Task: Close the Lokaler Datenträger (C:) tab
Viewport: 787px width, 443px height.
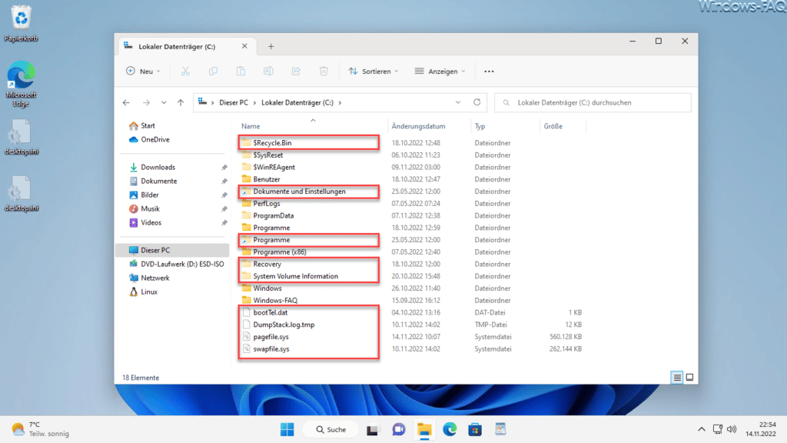Action: [244, 45]
